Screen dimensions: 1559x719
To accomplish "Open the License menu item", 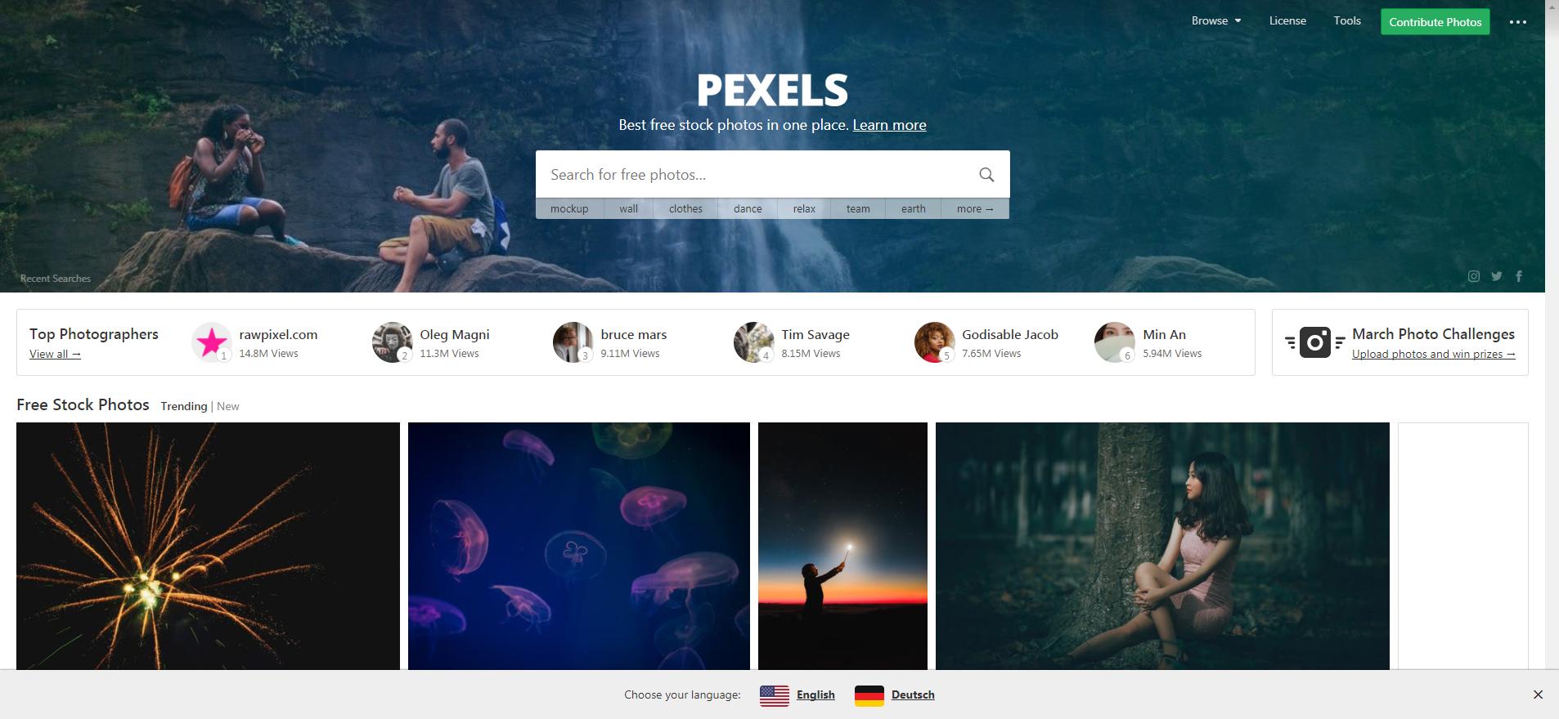I will (x=1287, y=21).
